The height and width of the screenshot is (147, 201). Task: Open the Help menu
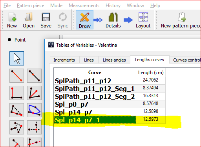155,5
